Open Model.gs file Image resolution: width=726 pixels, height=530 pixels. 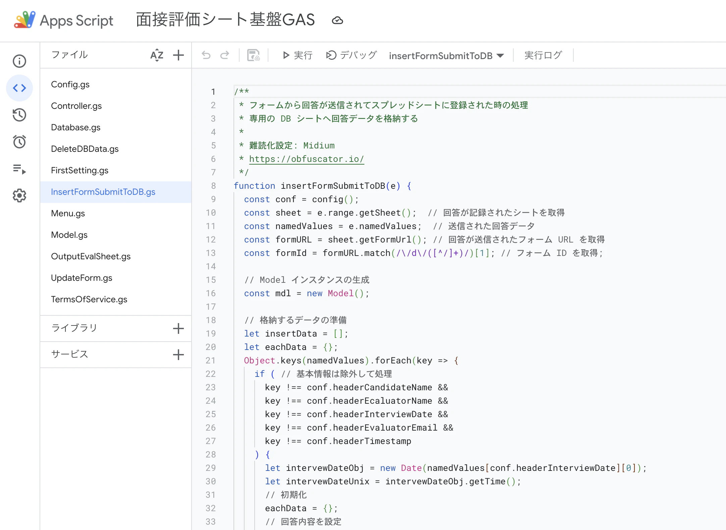116,235
